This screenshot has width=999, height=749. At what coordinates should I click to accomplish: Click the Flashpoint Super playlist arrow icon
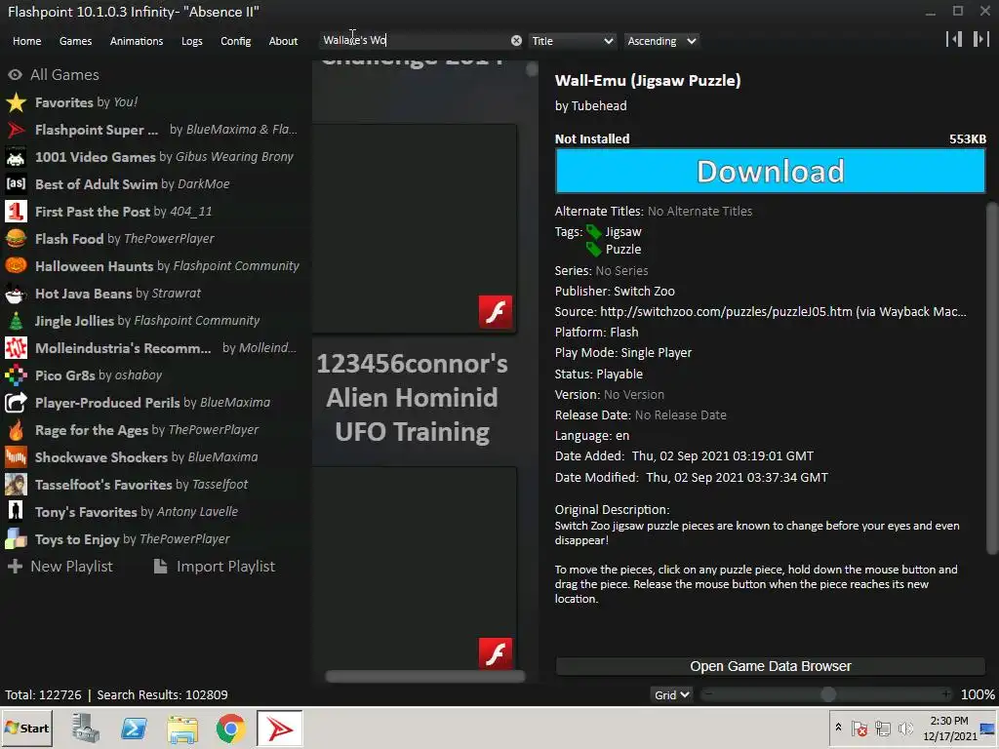pos(16,130)
